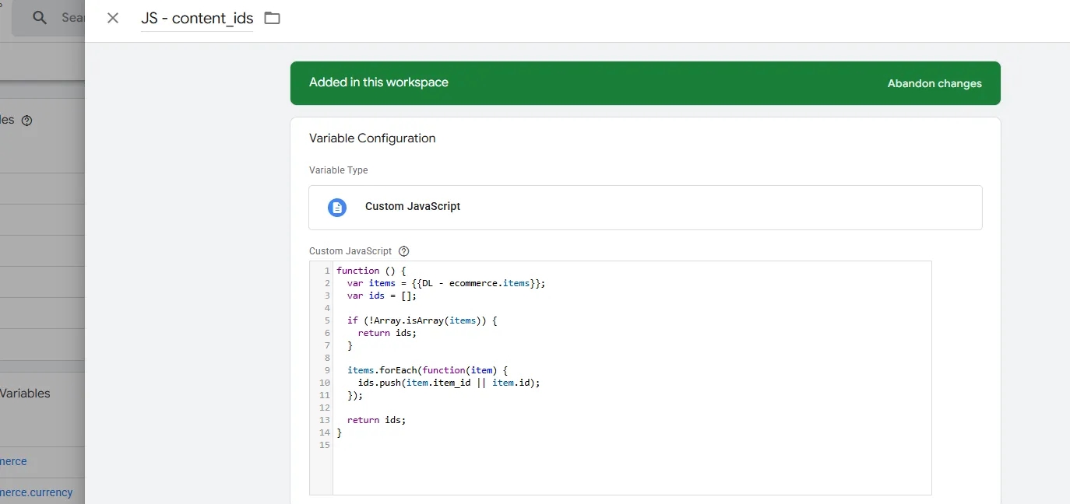
Task: Open the Custom JavaScript help icon
Action: (403, 251)
